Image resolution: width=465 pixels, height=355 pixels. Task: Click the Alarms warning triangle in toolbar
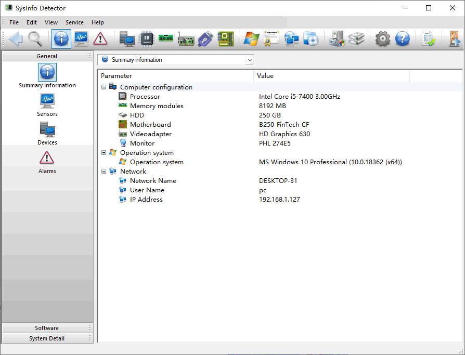100,39
